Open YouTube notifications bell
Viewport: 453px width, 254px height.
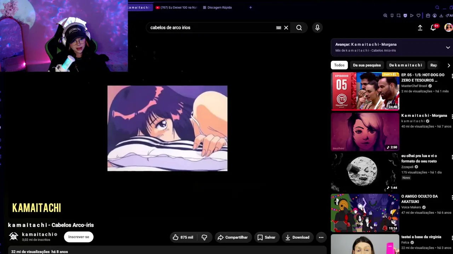pos(434,28)
